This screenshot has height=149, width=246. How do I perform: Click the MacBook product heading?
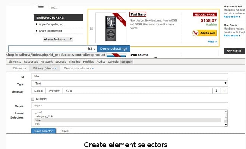click(x=230, y=25)
